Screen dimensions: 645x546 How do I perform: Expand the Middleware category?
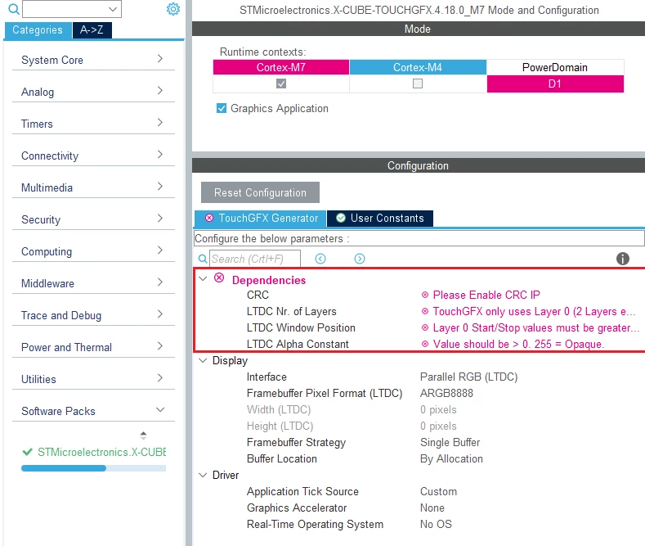coord(93,283)
